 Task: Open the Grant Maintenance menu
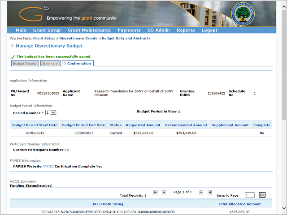point(89,30)
